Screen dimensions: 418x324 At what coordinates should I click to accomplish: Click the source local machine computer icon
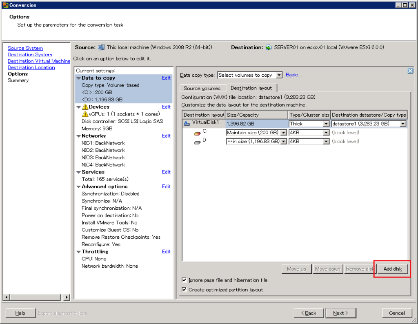click(x=101, y=47)
